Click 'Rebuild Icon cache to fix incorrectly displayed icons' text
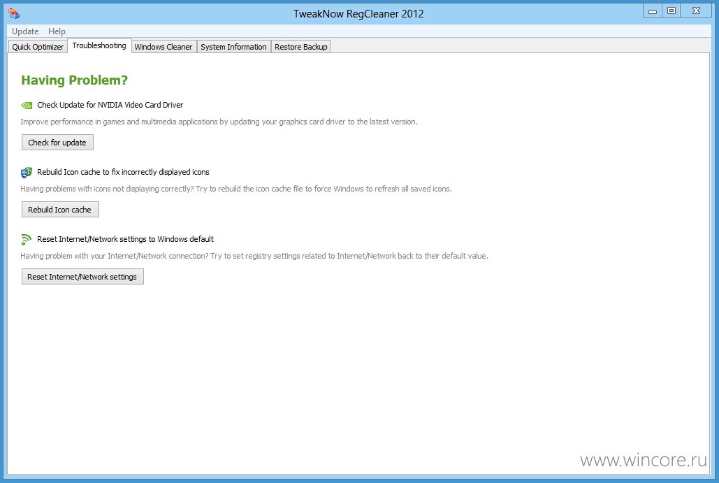Image resolution: width=719 pixels, height=483 pixels. click(124, 172)
